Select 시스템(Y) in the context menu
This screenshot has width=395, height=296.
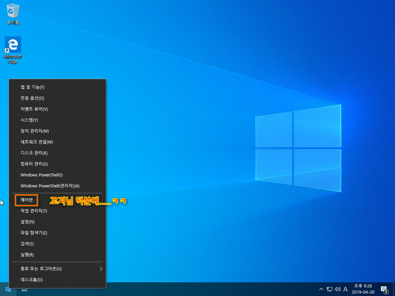pos(58,120)
